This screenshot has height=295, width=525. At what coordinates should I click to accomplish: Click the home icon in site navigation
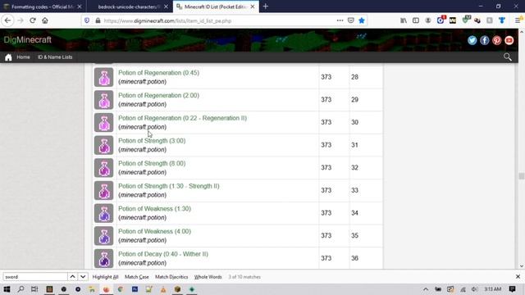click(8, 57)
